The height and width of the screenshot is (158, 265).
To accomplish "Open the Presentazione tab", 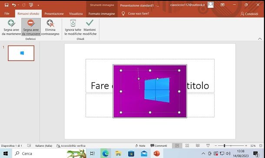I will pyautogui.click(x=54, y=14).
